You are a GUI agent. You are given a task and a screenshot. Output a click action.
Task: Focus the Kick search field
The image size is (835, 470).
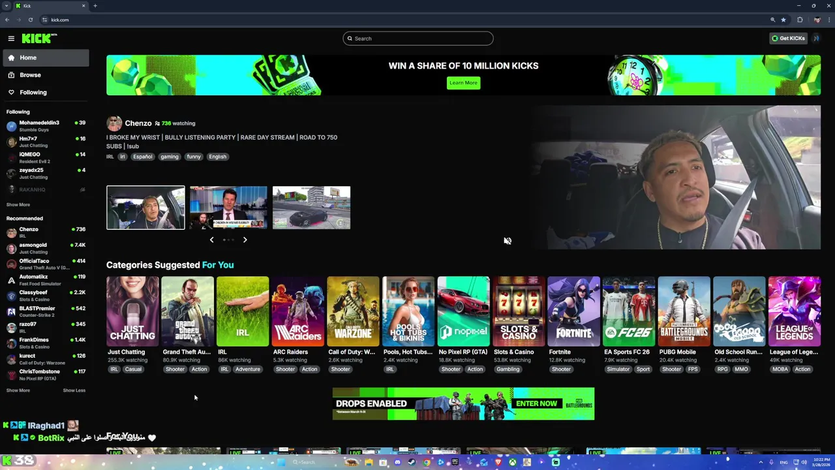(x=418, y=39)
